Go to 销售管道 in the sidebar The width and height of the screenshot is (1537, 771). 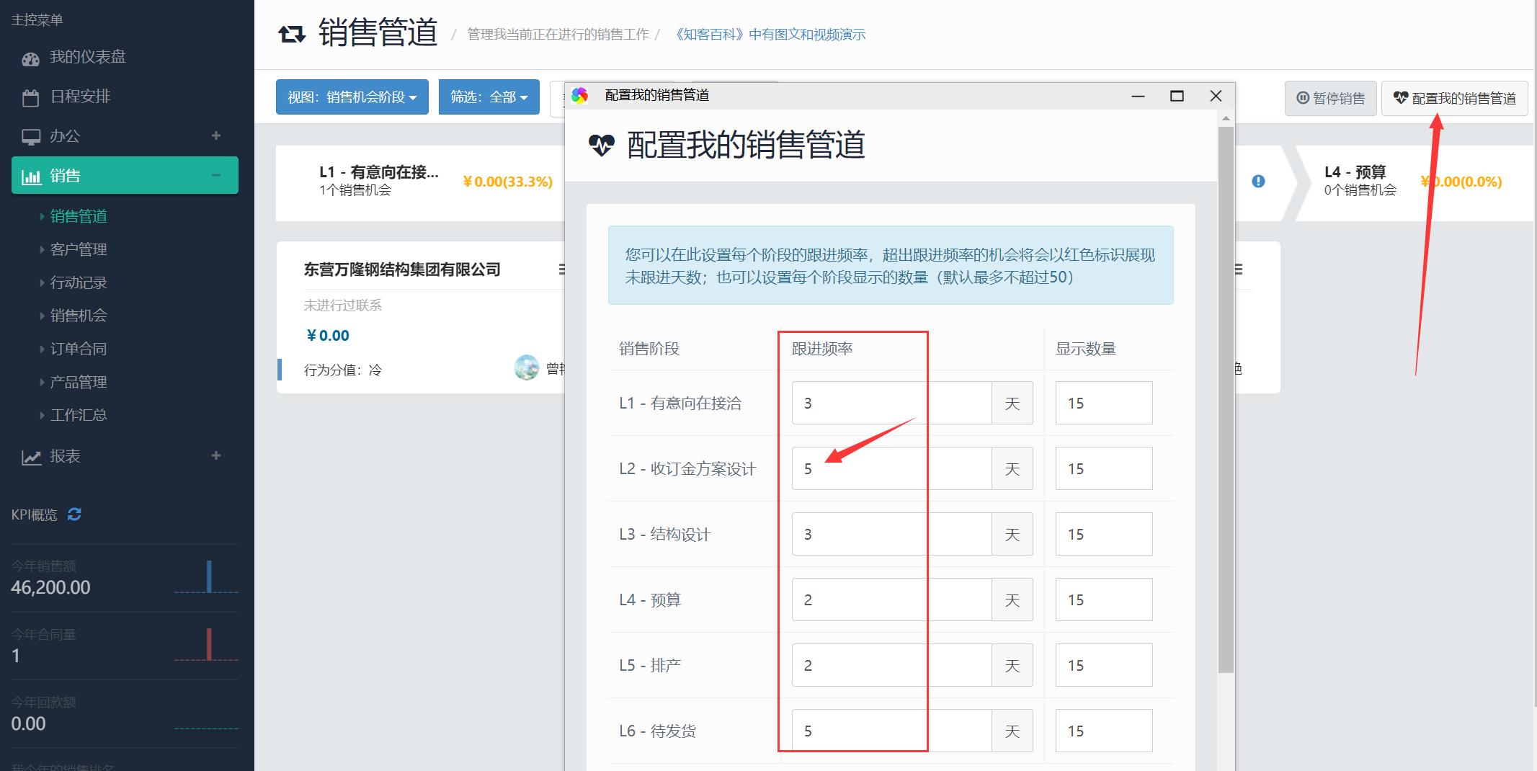tap(79, 216)
